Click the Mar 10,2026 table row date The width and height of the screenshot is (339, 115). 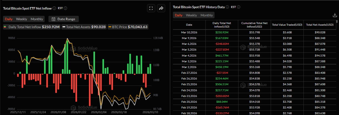(189, 33)
